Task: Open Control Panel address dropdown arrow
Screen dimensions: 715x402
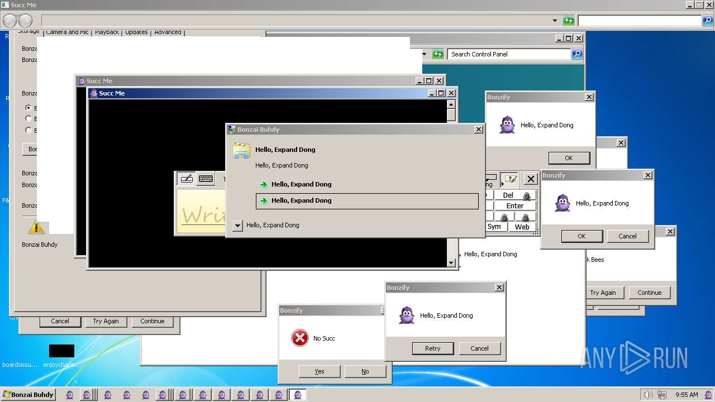Action: 424,54
